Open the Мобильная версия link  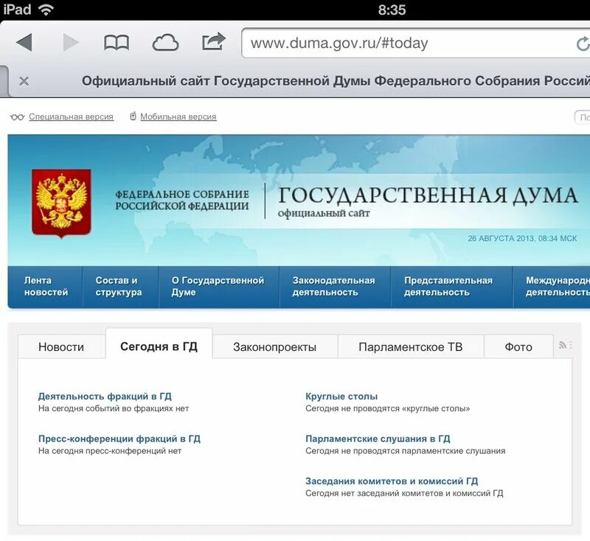178,117
